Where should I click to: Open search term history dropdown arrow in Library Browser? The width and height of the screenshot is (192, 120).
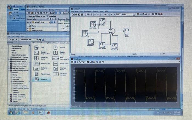click(x=37, y=40)
